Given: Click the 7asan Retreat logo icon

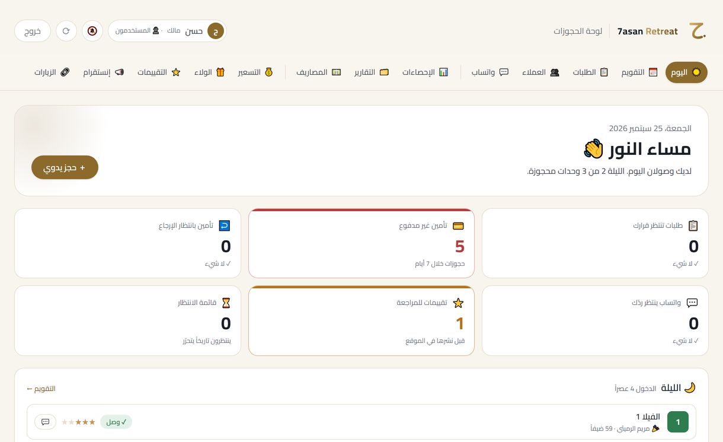Looking at the screenshot, I should point(698,31).
